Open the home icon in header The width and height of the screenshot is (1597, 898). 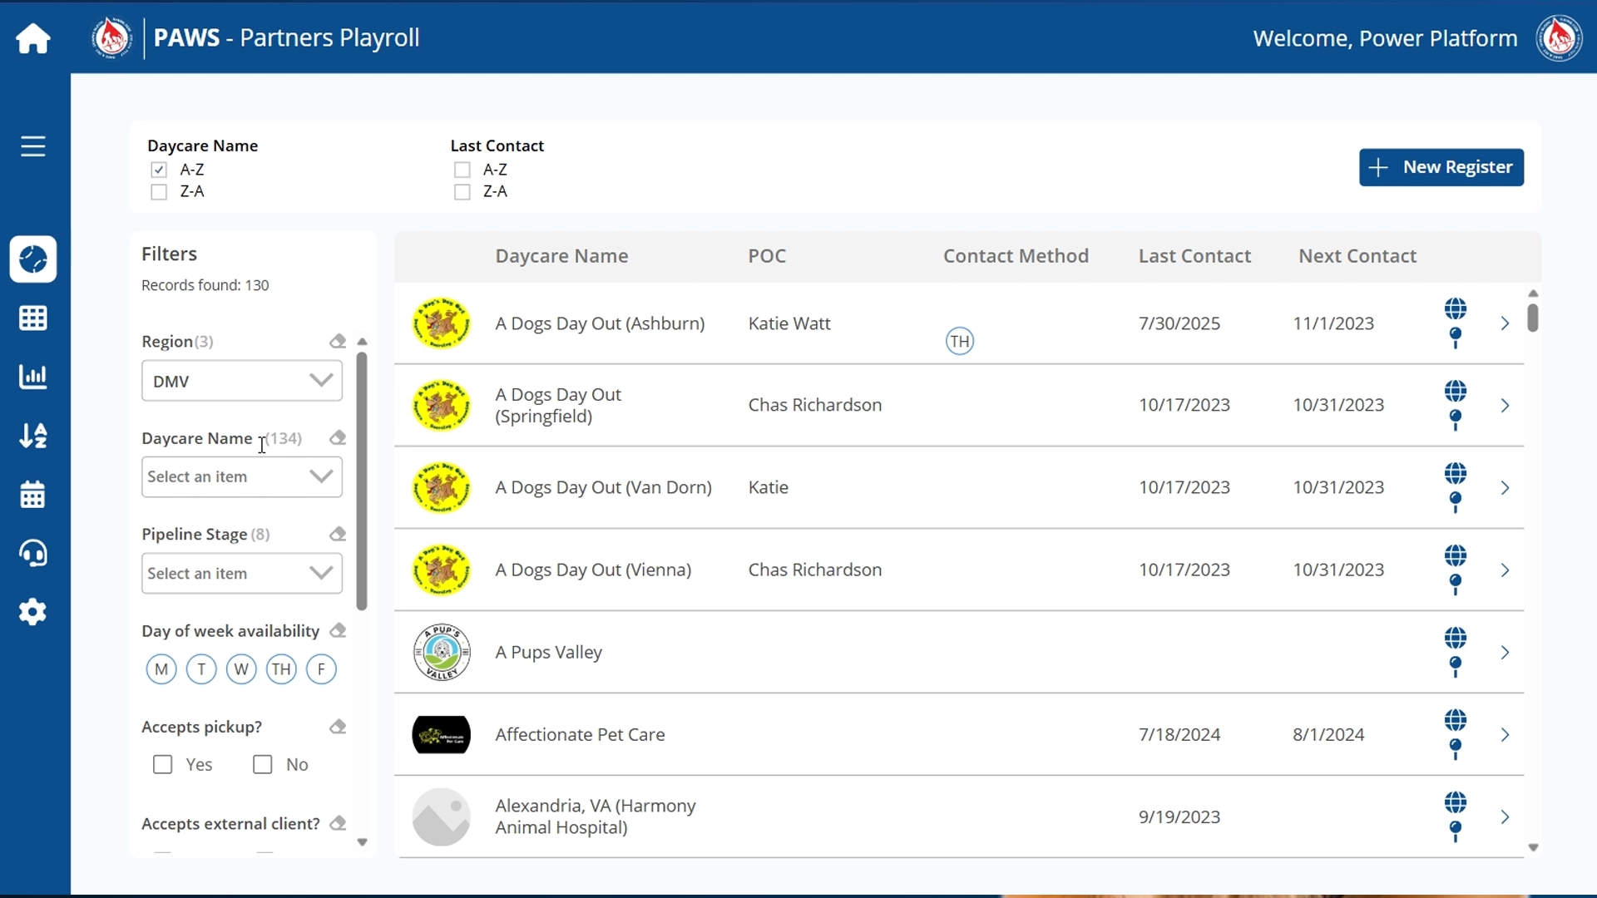point(33,38)
